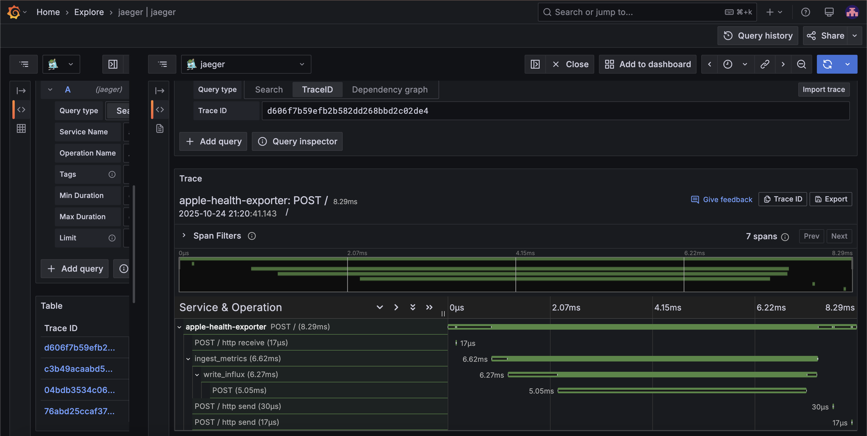This screenshot has width=867, height=436.
Task: Click the table view sidebar icon
Action: (21, 128)
